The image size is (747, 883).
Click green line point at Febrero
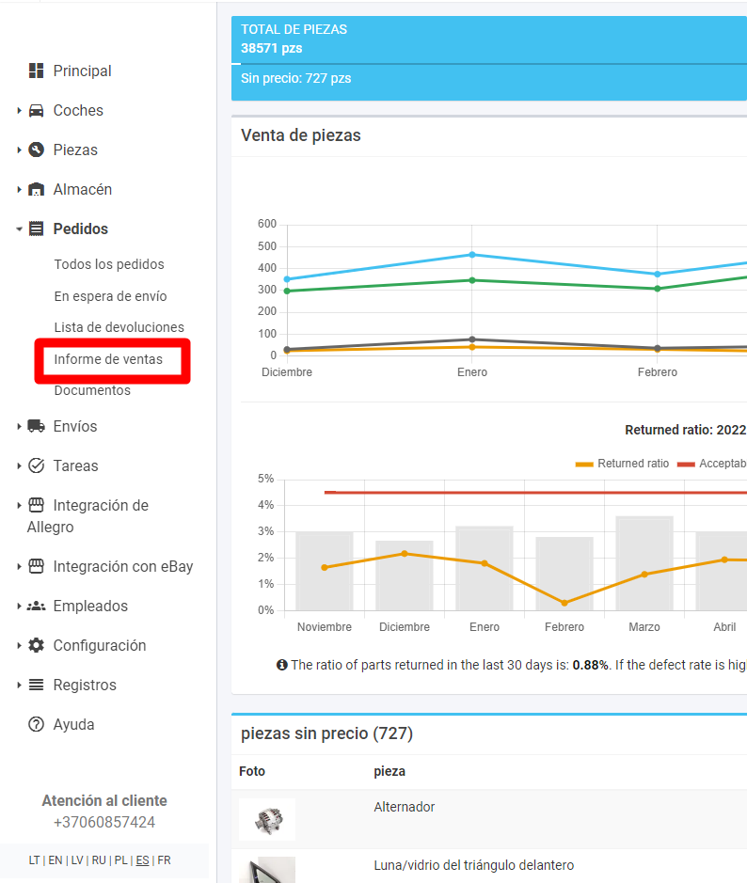pyautogui.click(x=658, y=289)
